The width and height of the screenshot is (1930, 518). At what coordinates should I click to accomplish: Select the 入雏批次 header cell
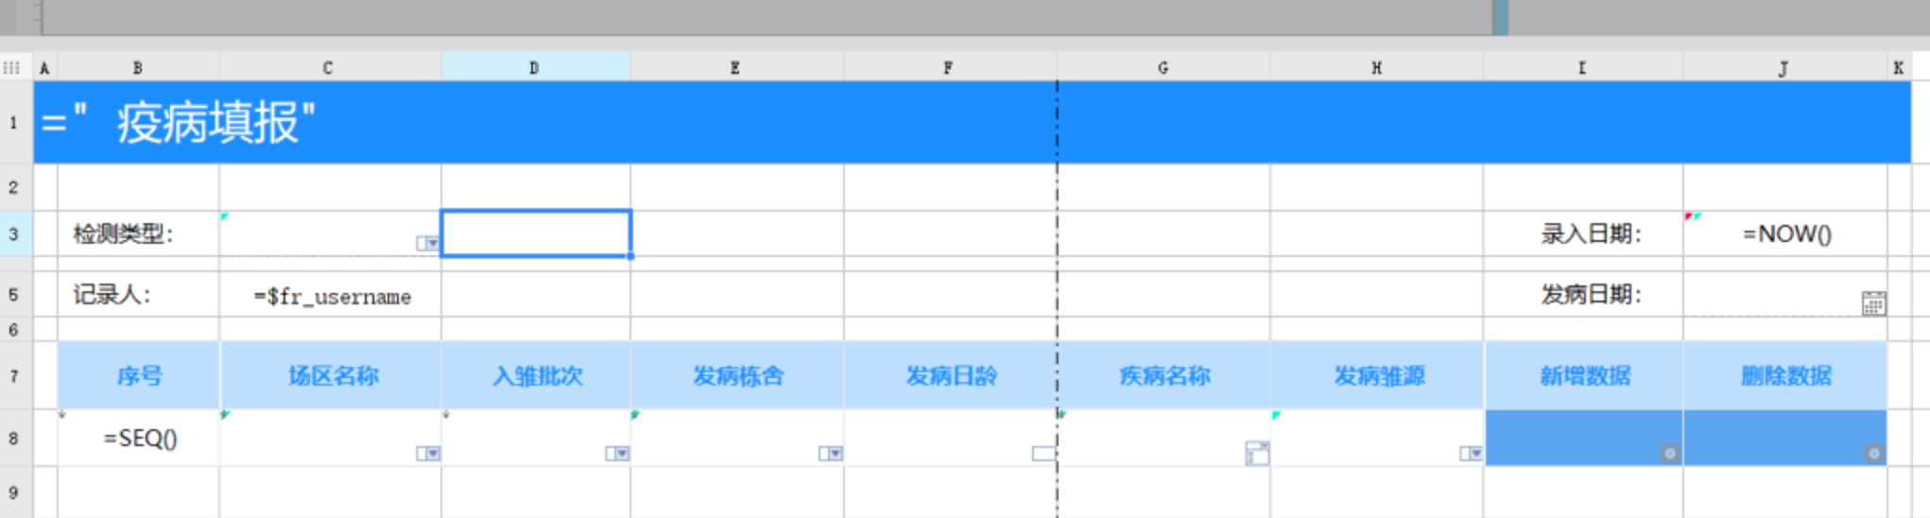pyautogui.click(x=536, y=375)
